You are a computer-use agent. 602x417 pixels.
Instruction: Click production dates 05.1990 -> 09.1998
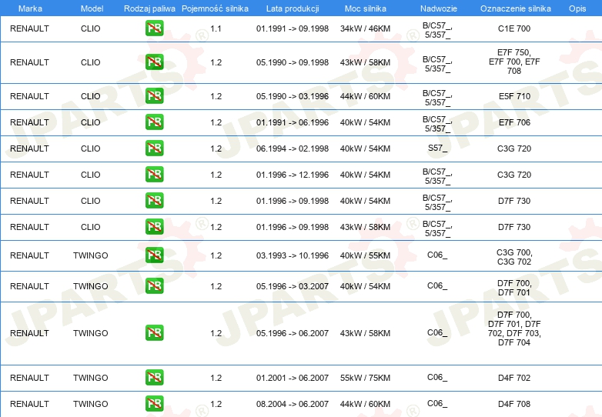coord(293,62)
